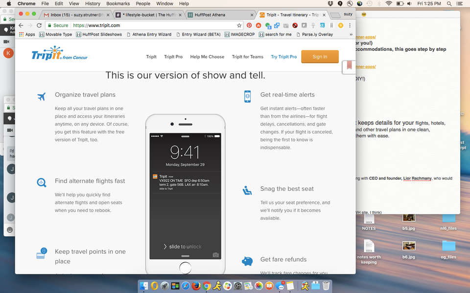
Task: Open System Preferences from the Dock
Action: click(x=238, y=286)
